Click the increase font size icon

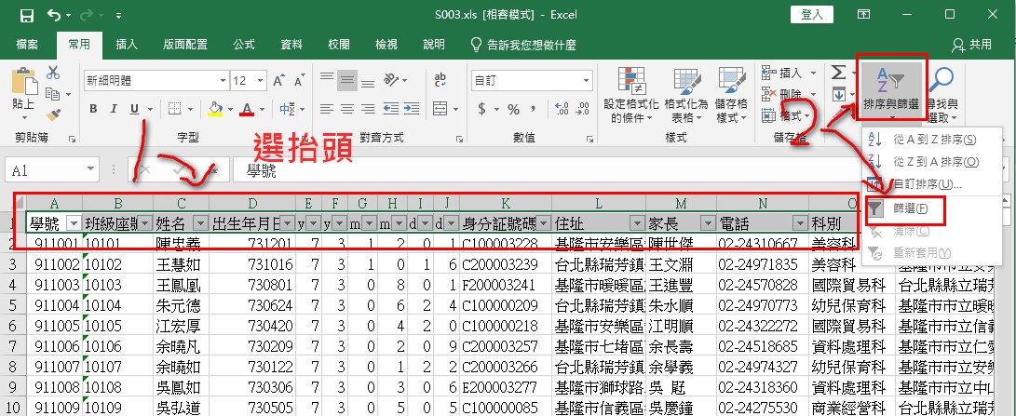tap(278, 81)
